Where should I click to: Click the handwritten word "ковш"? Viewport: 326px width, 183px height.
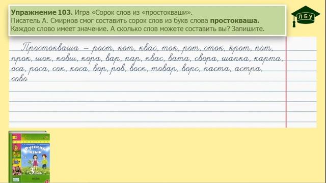click(x=66, y=59)
